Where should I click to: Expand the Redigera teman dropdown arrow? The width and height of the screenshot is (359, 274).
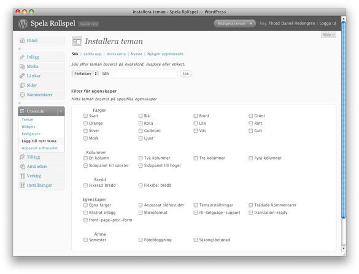point(251,23)
